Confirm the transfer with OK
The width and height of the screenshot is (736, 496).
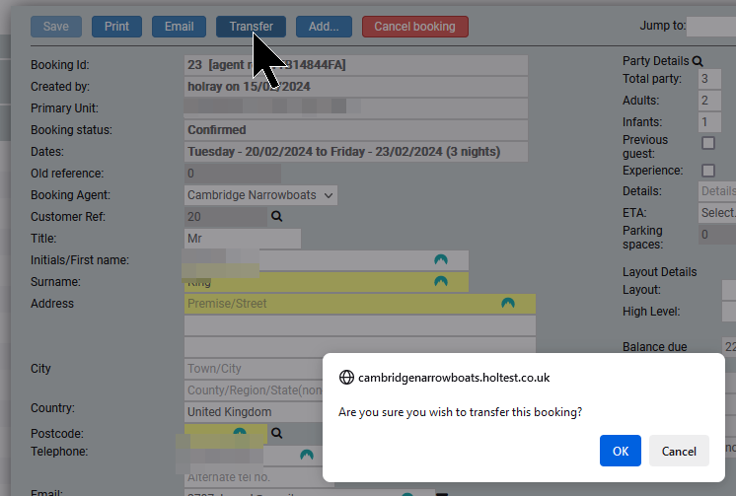620,451
